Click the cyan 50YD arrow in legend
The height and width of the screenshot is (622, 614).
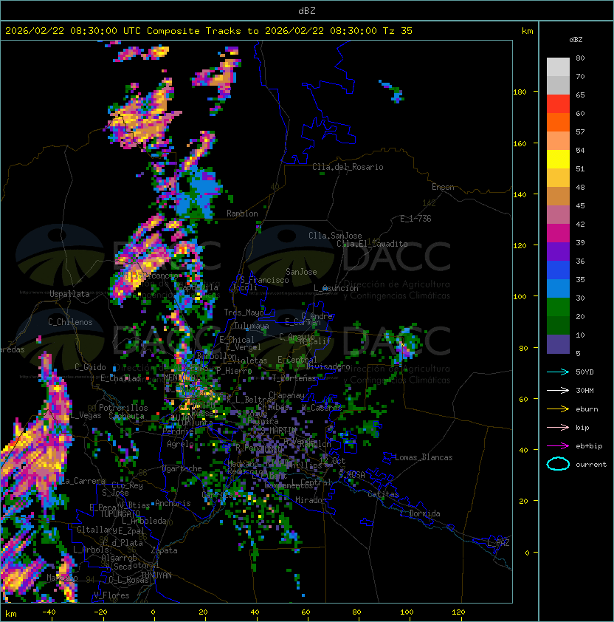point(558,372)
